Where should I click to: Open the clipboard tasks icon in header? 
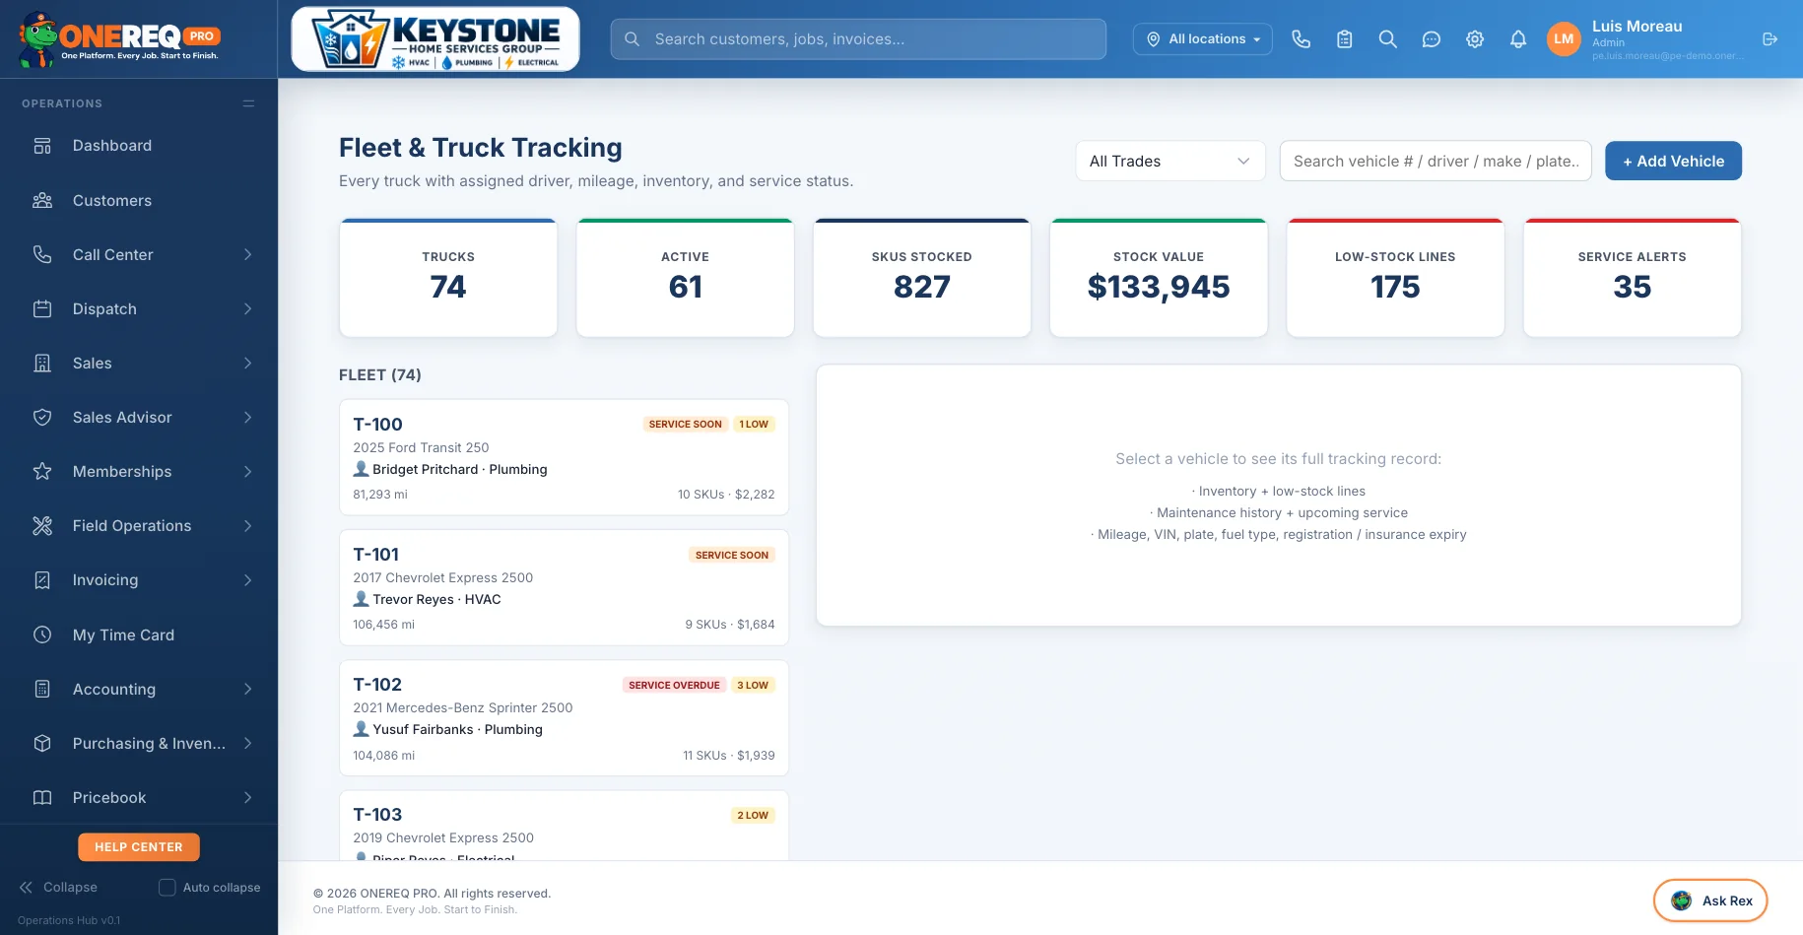point(1345,39)
